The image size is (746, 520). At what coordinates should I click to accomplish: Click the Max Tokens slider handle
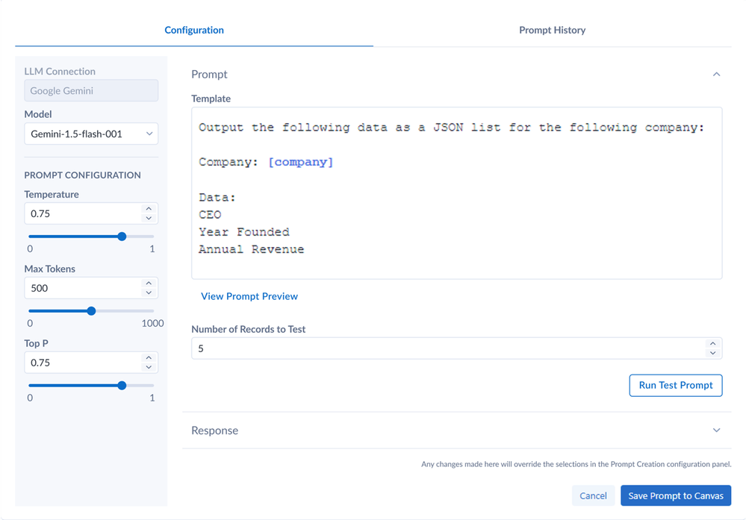(91, 311)
